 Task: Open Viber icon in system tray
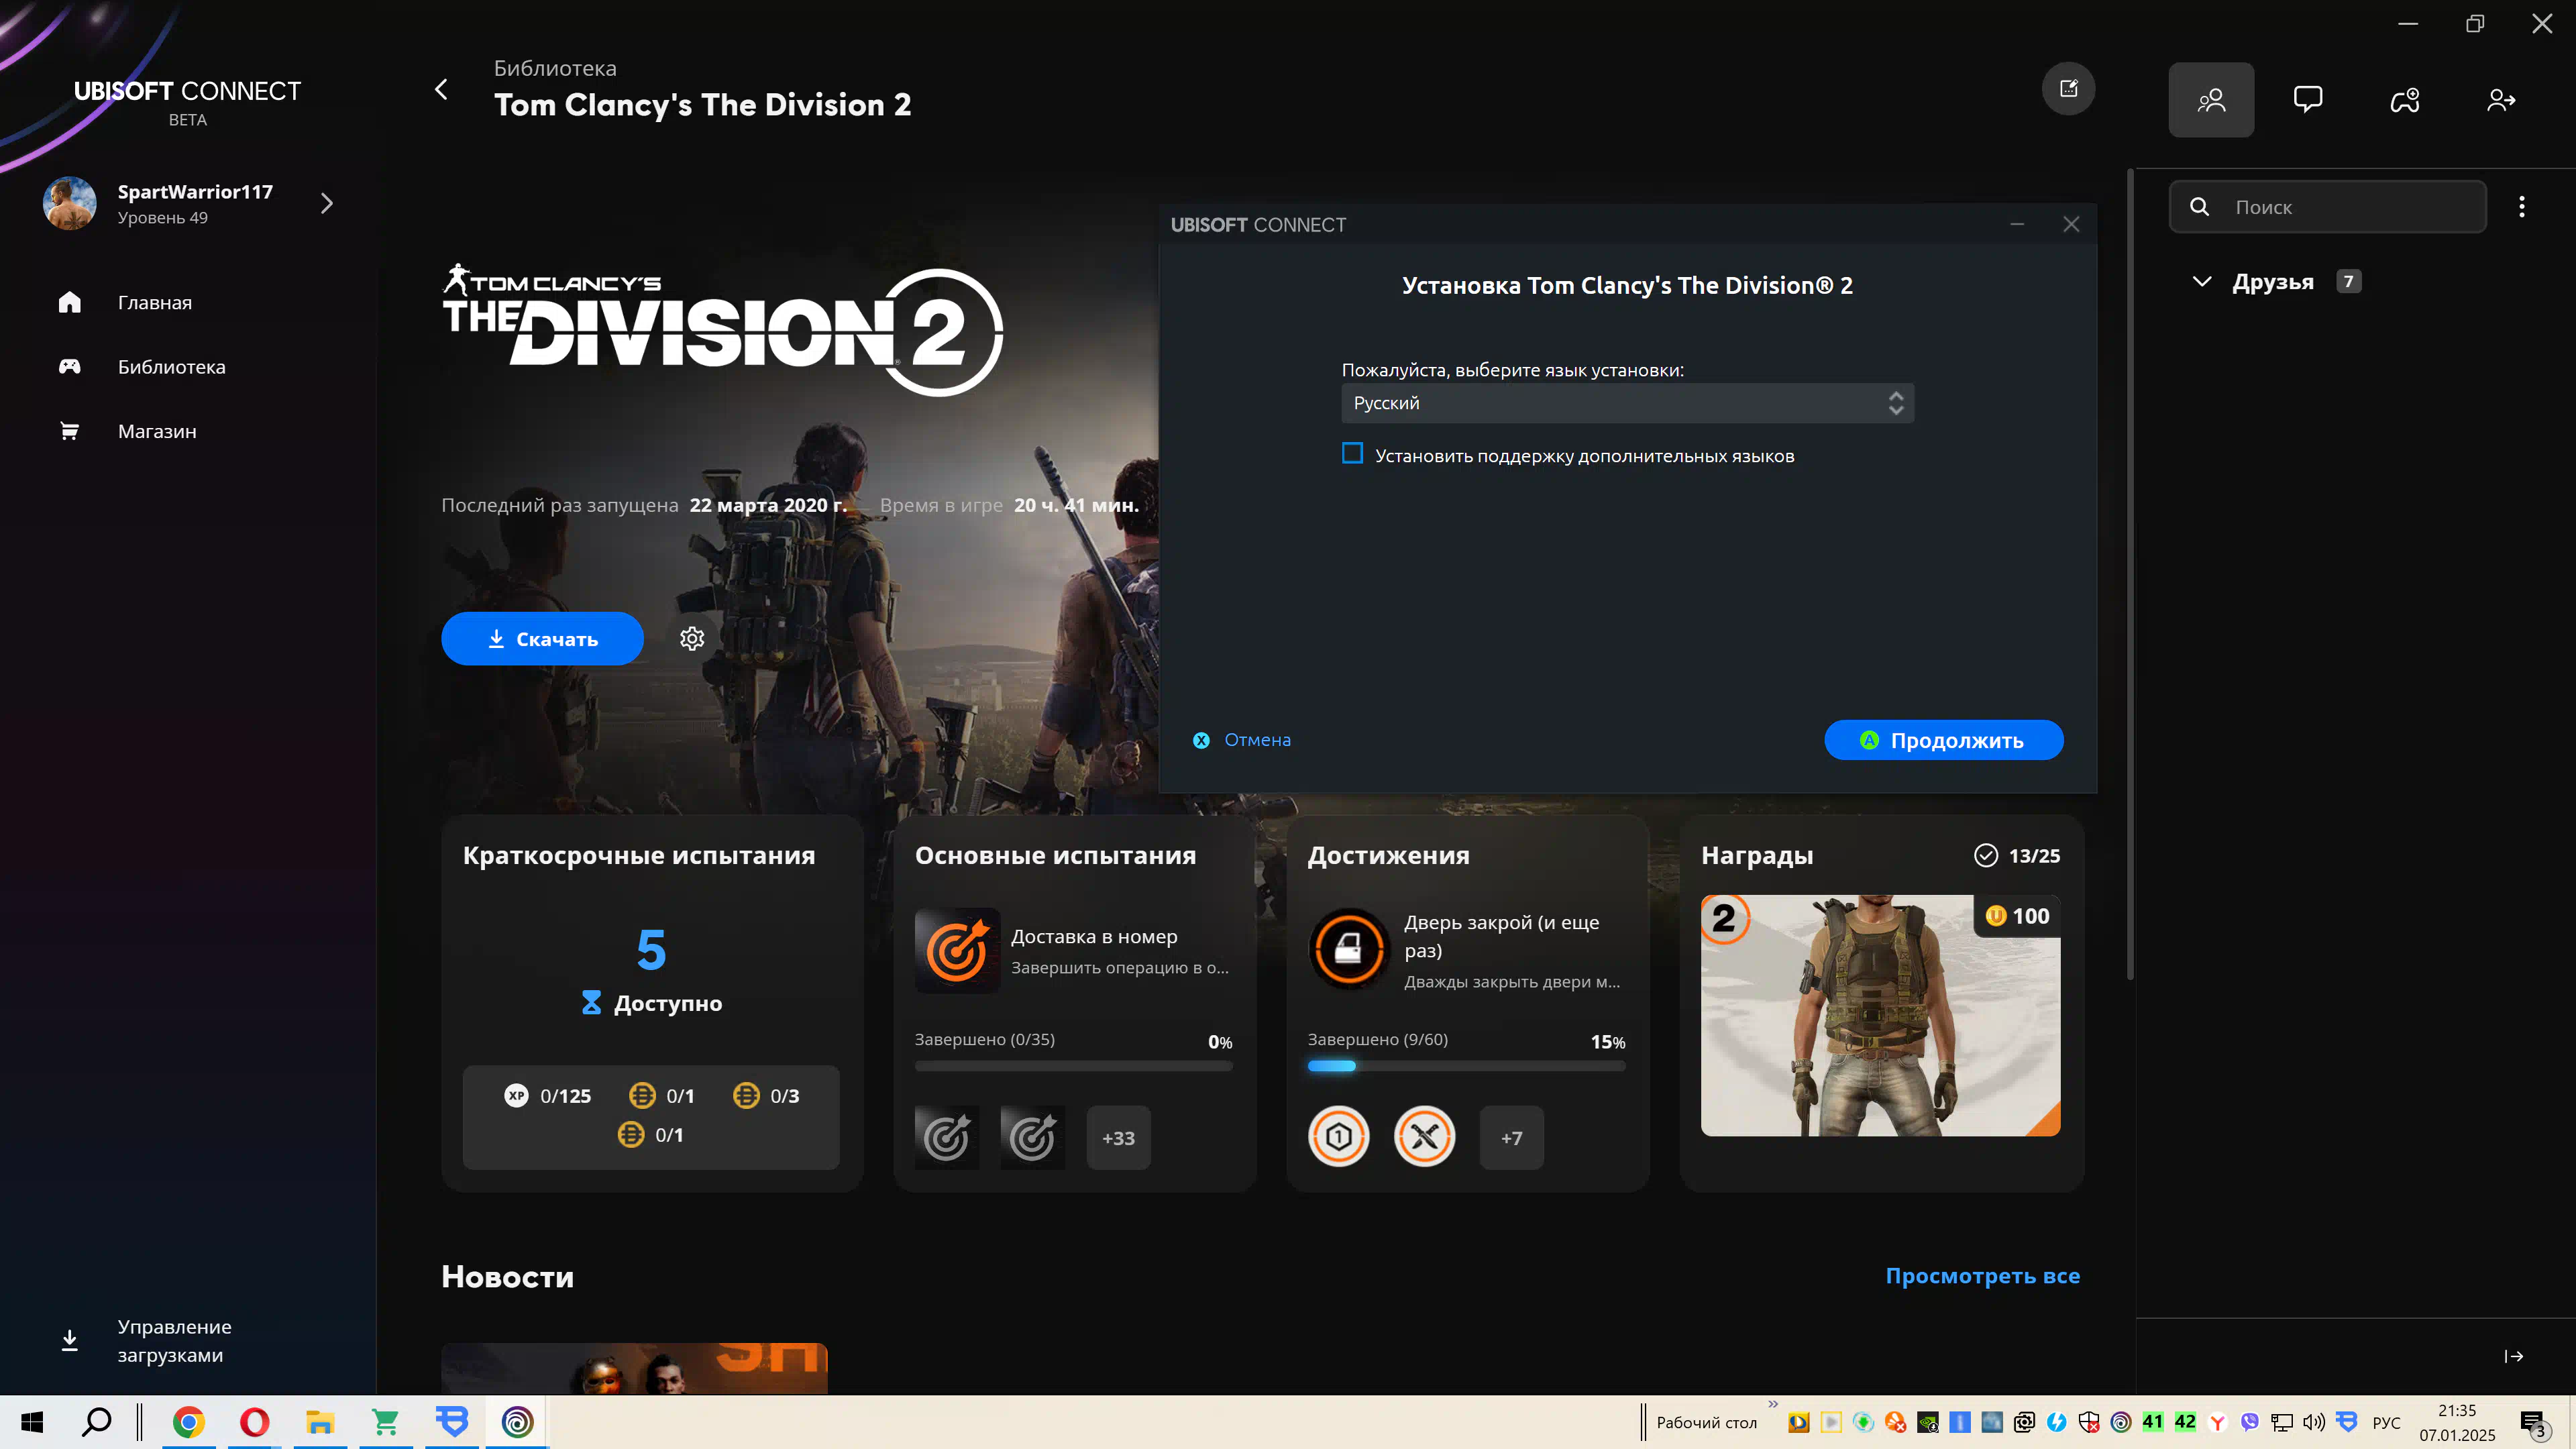[x=2249, y=1421]
